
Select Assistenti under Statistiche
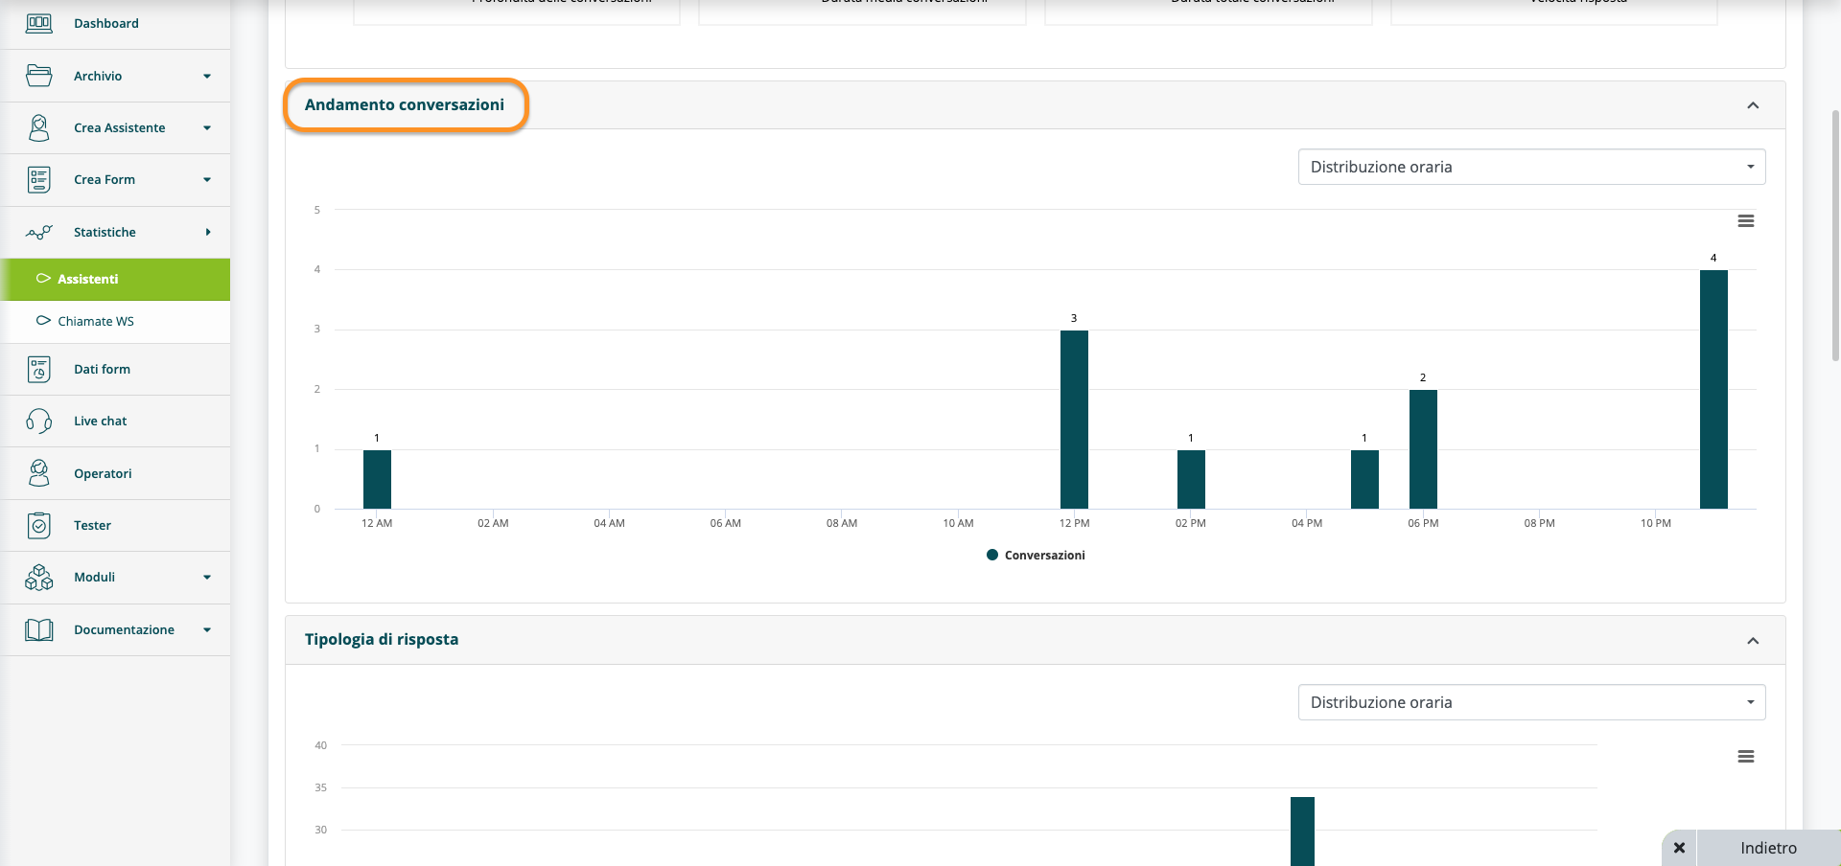115,279
